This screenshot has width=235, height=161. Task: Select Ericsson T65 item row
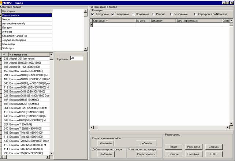click(26, 153)
